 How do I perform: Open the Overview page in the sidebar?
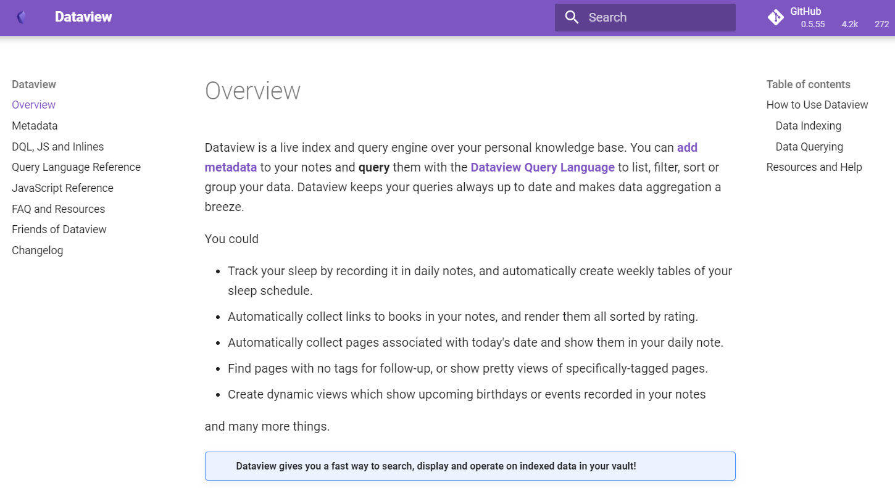[x=33, y=104]
